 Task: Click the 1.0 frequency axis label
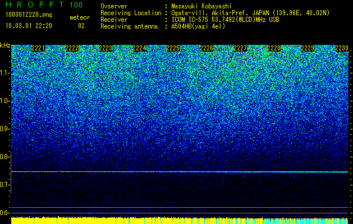coord(4,101)
